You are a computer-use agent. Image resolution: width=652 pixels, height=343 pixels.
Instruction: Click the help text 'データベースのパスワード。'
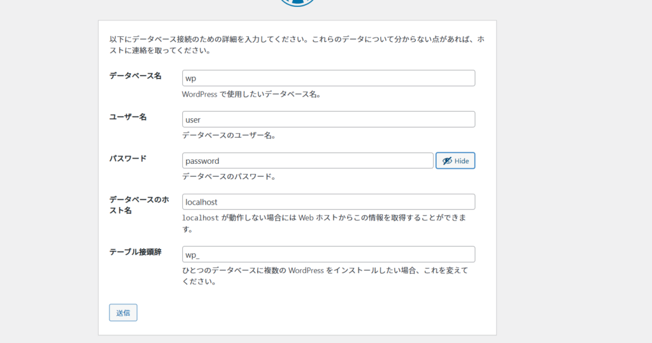click(x=229, y=177)
